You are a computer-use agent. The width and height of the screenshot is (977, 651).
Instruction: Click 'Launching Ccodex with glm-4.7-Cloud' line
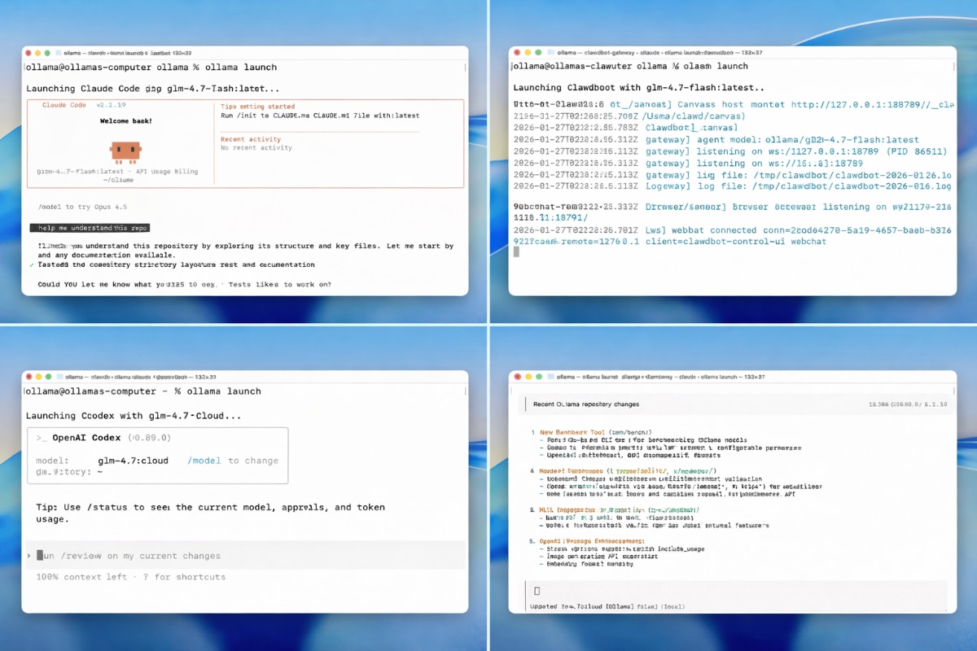point(134,416)
